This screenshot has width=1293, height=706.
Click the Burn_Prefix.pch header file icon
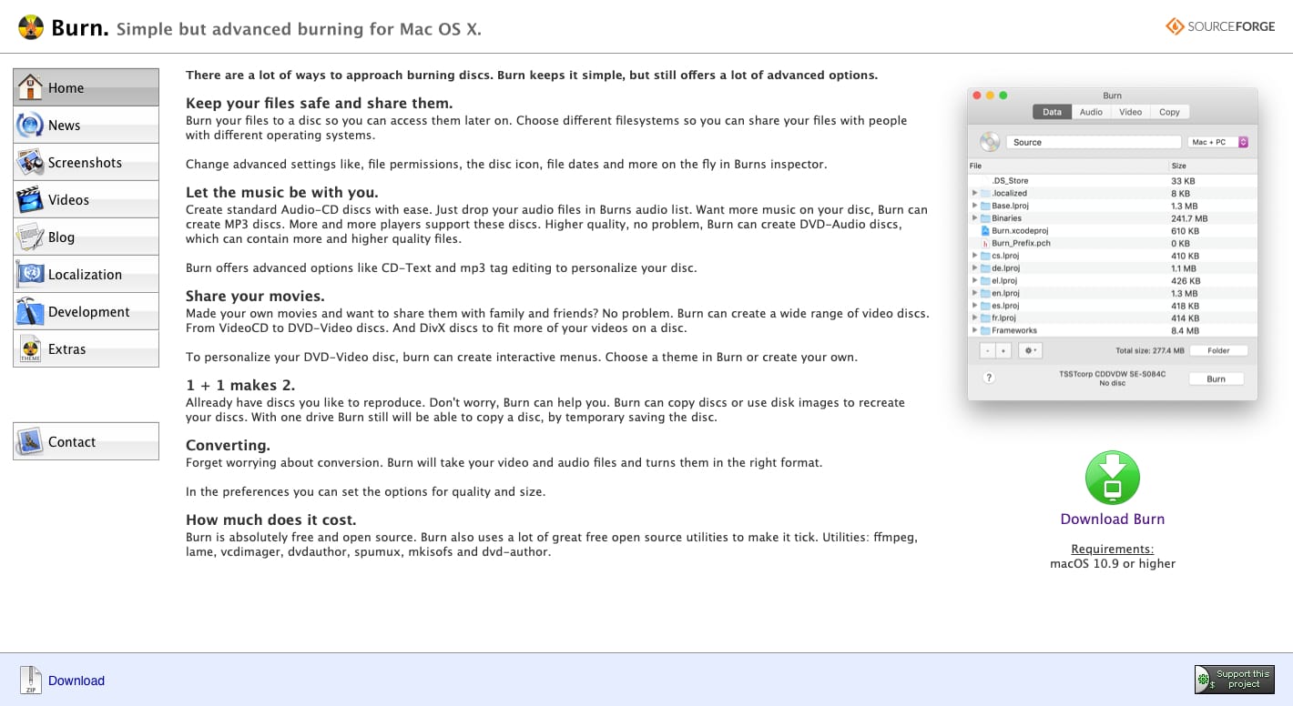coord(984,243)
